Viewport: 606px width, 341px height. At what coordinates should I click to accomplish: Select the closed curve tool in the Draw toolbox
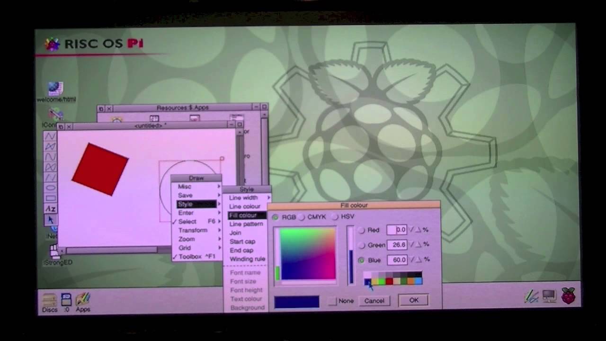[x=50, y=167]
